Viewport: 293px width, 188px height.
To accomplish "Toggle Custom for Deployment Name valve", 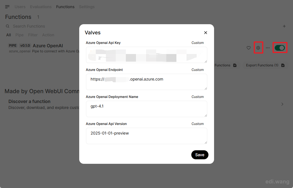I will pyautogui.click(x=197, y=97).
